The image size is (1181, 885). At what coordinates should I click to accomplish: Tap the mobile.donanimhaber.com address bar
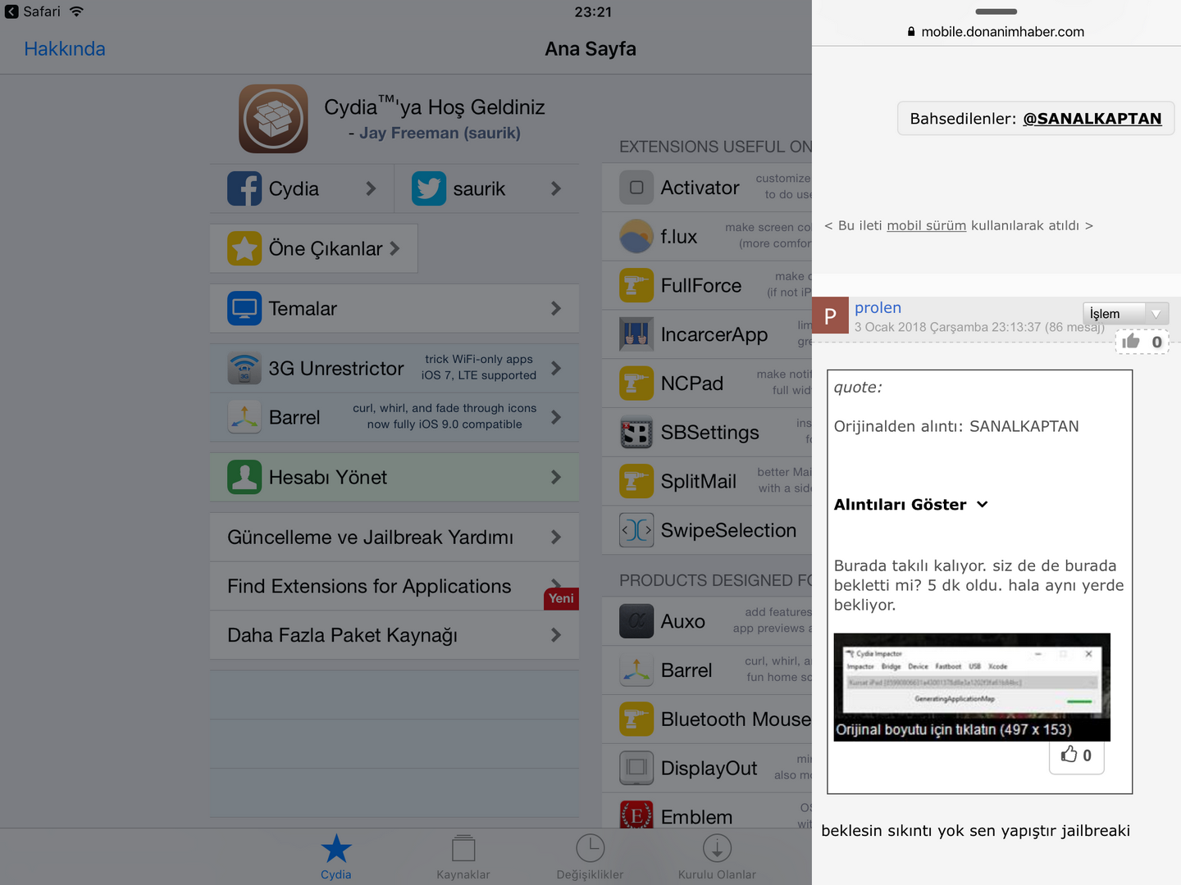click(x=996, y=31)
